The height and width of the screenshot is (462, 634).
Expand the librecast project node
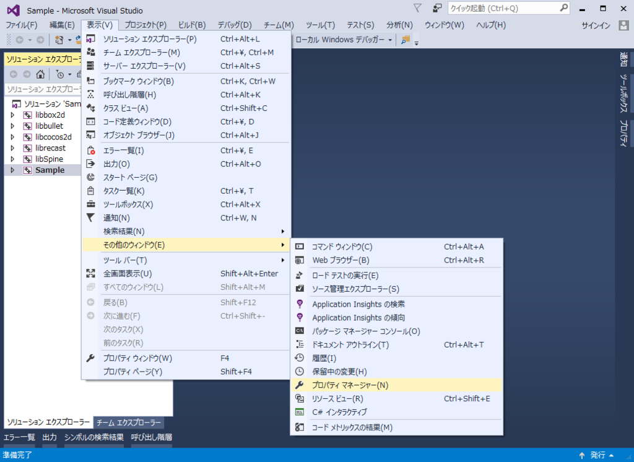click(x=12, y=148)
